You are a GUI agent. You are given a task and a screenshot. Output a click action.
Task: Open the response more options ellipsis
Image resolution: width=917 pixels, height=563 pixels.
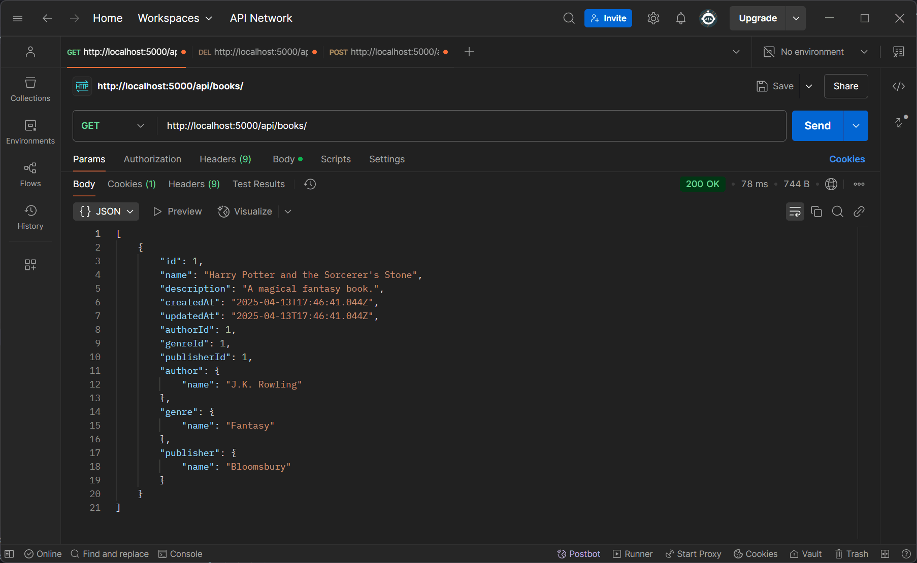(x=859, y=184)
